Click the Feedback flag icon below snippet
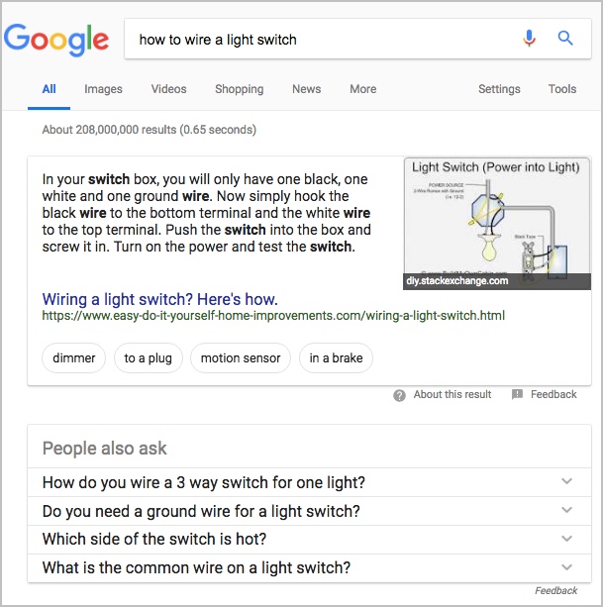The image size is (603, 607). coord(517,394)
